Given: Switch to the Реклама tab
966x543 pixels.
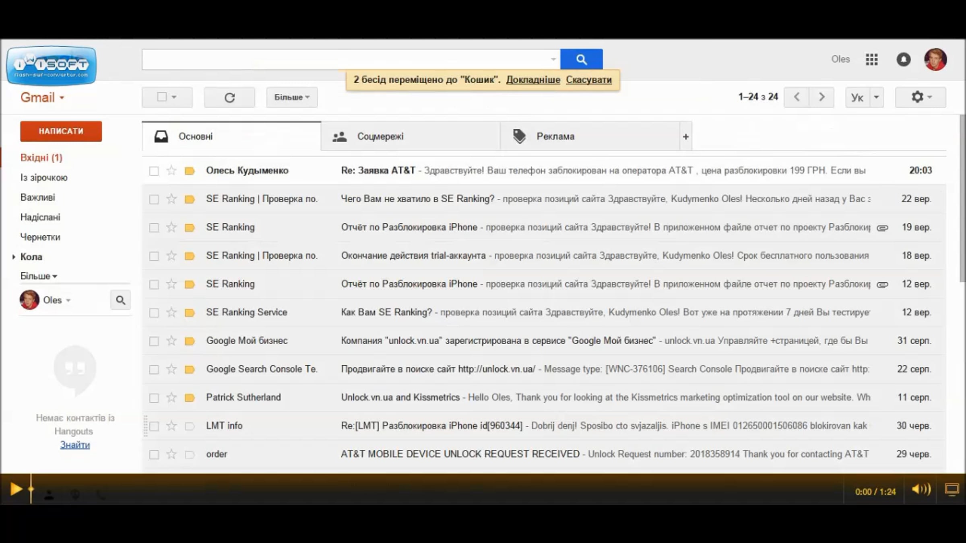Looking at the screenshot, I should coord(590,136).
